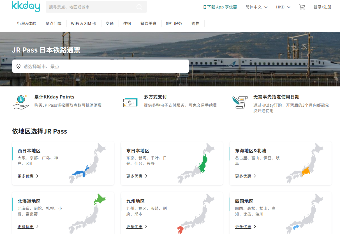Viewport: 340px width, 234px height.
Task: Click the KKday Points coin icon
Action: (21, 102)
